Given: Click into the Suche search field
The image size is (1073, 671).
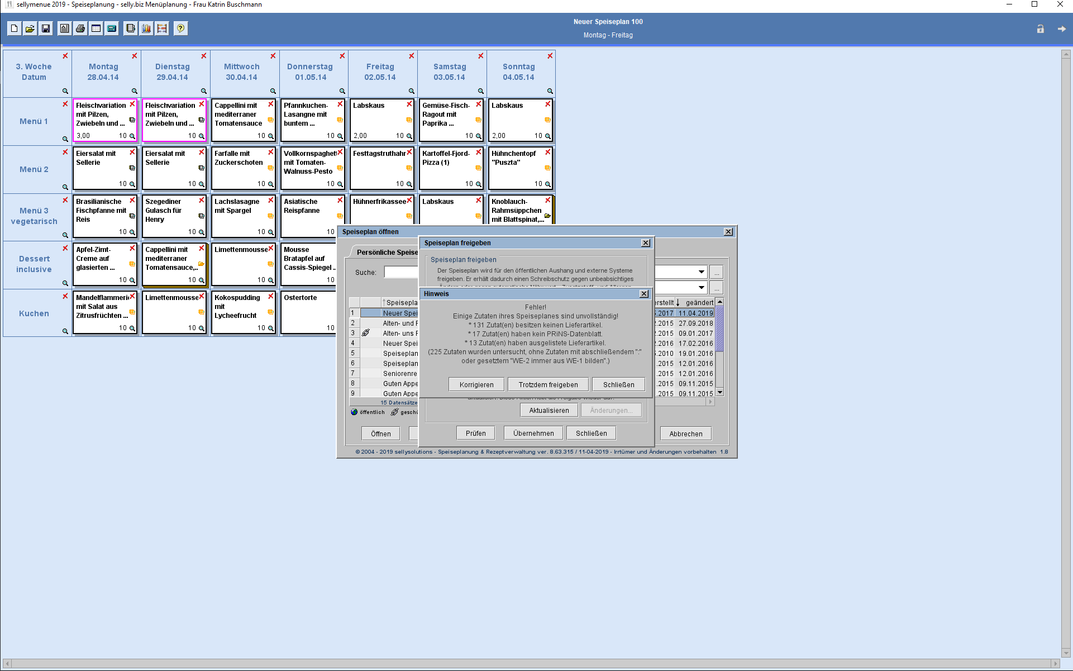Looking at the screenshot, I should (x=401, y=273).
